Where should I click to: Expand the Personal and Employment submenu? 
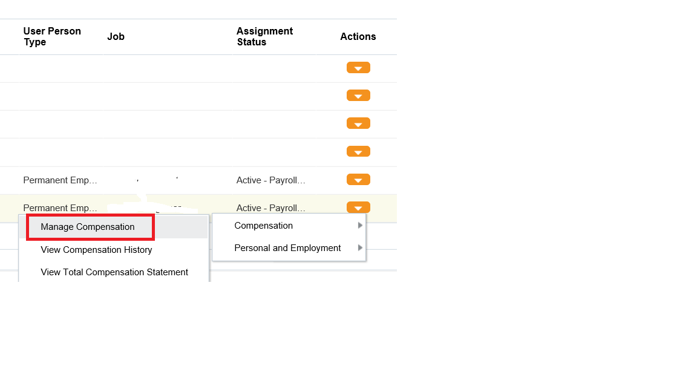pyautogui.click(x=287, y=247)
